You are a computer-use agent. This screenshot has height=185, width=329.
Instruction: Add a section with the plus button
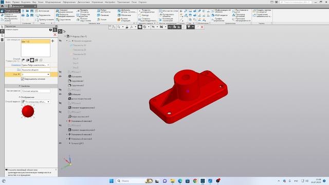pyautogui.click(x=52, y=41)
